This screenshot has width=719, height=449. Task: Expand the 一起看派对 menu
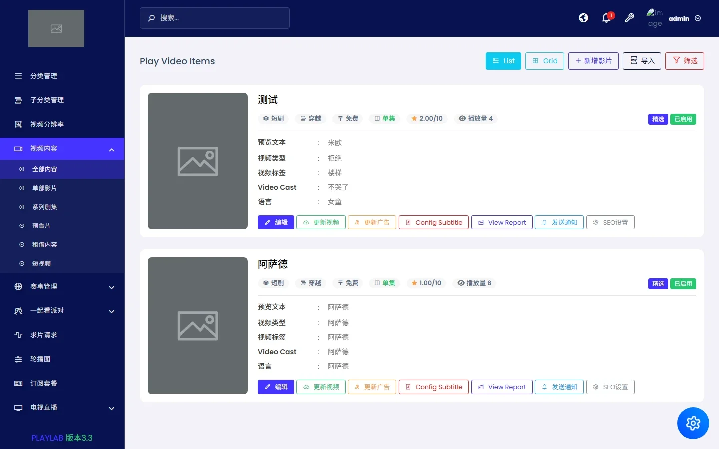coord(62,311)
